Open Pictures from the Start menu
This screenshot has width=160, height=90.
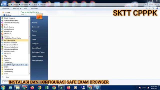click(x=34, y=31)
